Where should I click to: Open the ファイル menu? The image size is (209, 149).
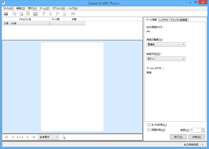point(8,8)
